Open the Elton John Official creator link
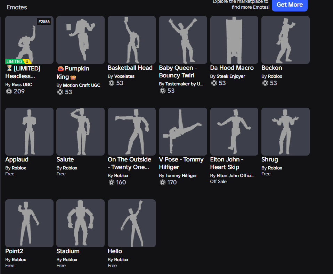 point(236,175)
